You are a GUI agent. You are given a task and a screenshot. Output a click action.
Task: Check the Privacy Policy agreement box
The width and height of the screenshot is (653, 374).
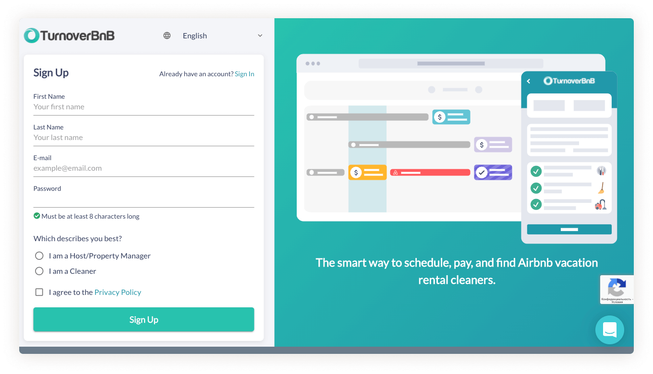click(x=39, y=292)
